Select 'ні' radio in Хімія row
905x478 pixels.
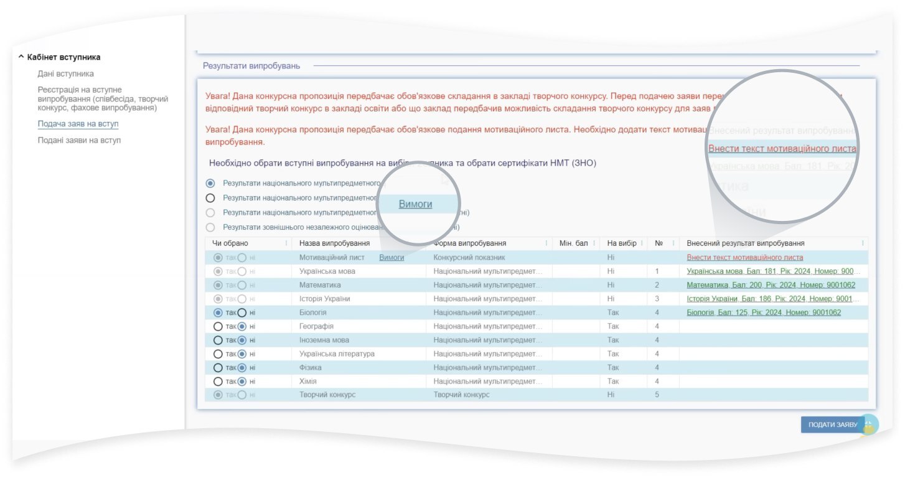click(242, 381)
